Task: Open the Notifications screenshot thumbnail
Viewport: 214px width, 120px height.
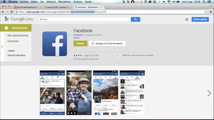Action: point(132,93)
